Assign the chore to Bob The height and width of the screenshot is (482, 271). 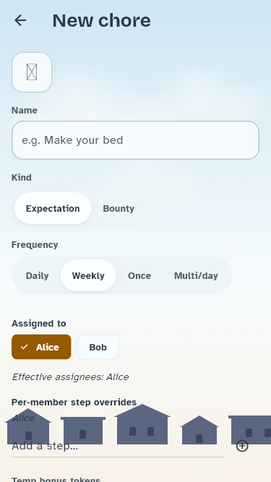pos(98,347)
